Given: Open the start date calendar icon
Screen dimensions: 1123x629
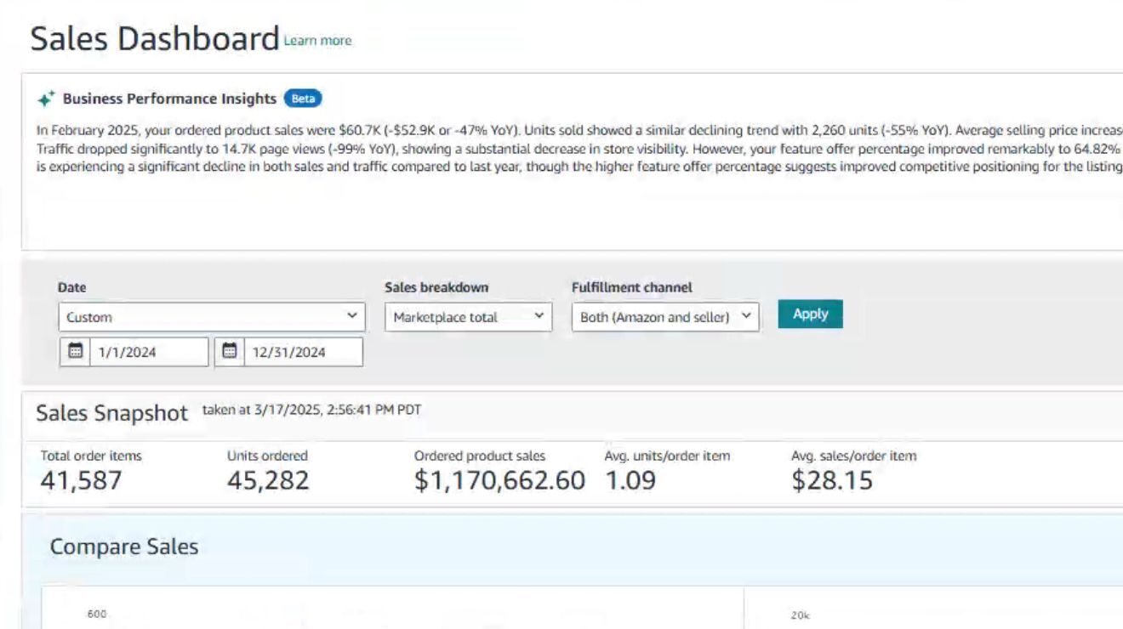Looking at the screenshot, I should 76,351.
